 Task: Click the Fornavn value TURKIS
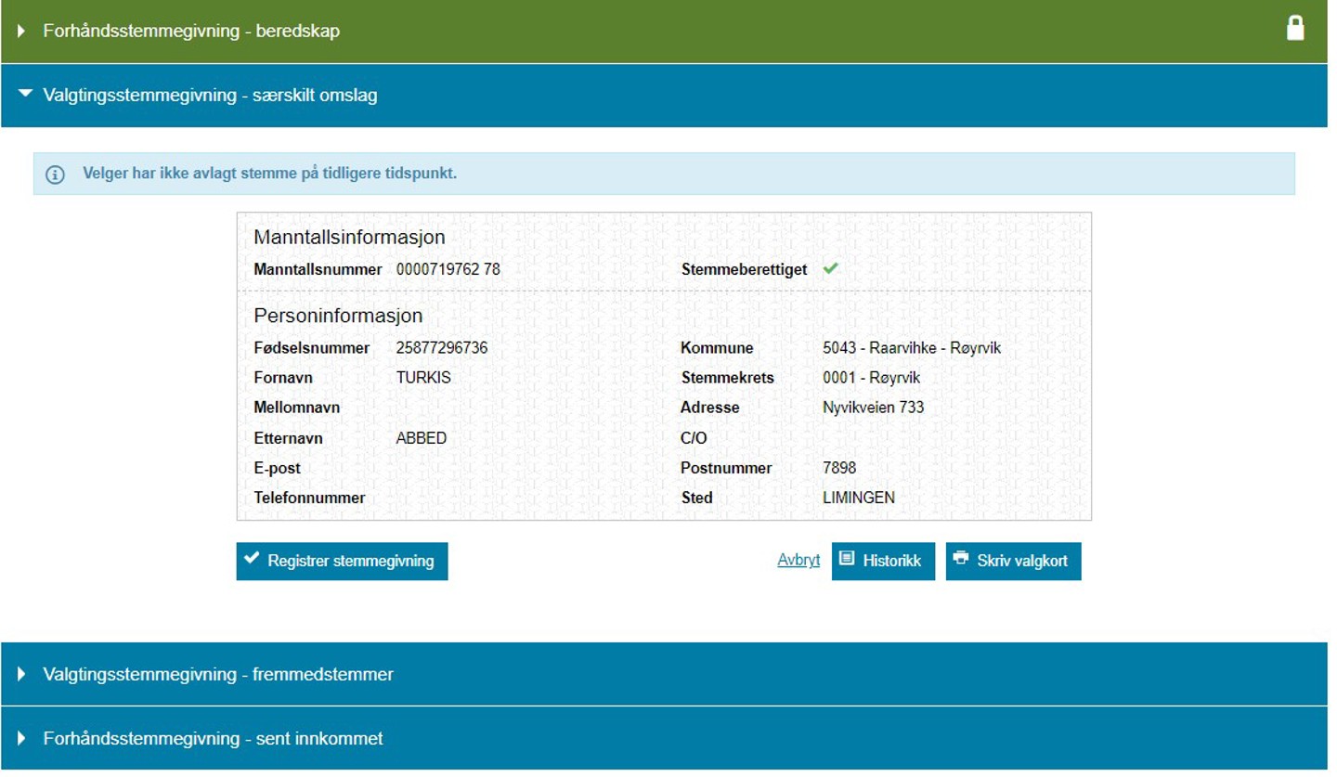coord(423,378)
